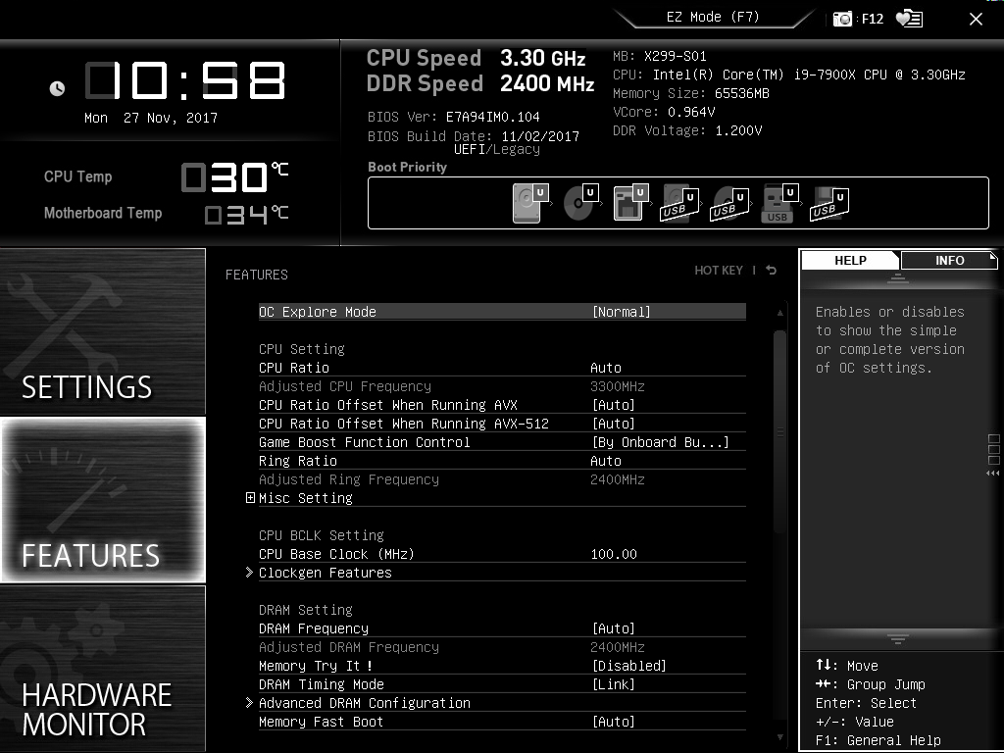
Task: Open the favorites heart list icon
Action: point(909,19)
